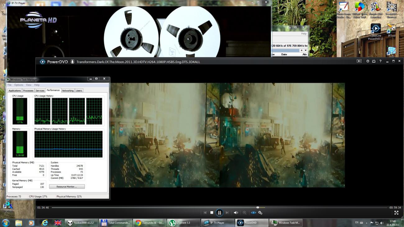Viewport: 404px width, 227px height.
Task: Switch to foobar2000 taskbar button
Action: click(82, 223)
